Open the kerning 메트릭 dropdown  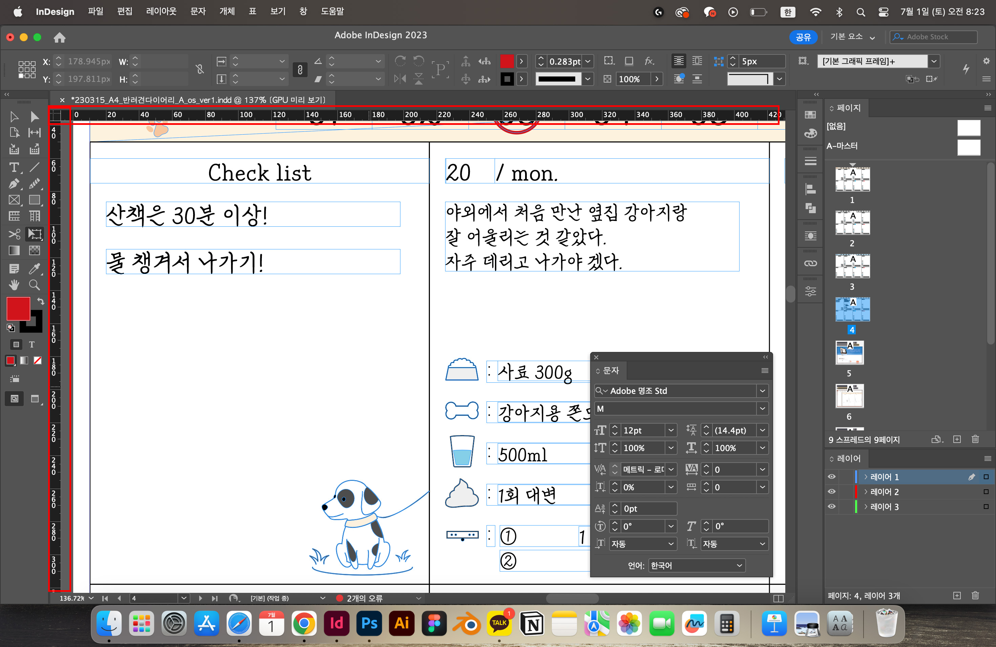click(671, 469)
